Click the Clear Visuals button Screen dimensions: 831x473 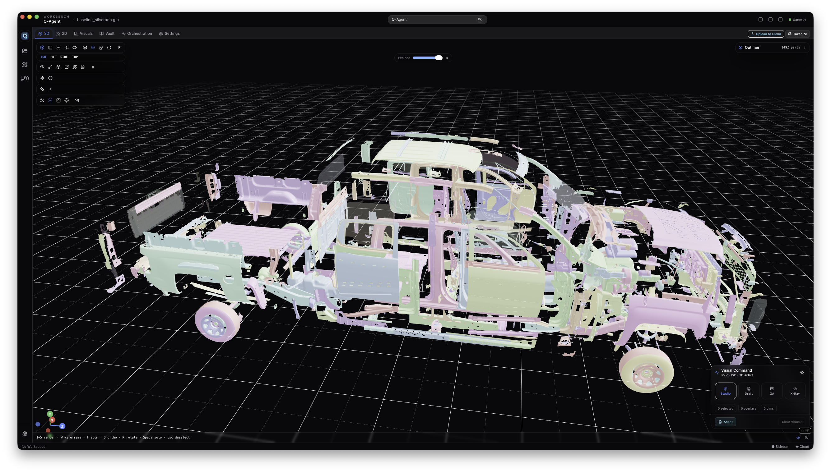(792, 422)
